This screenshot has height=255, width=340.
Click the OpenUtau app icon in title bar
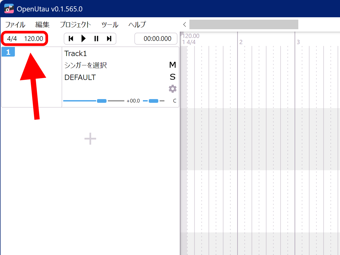[9, 9]
